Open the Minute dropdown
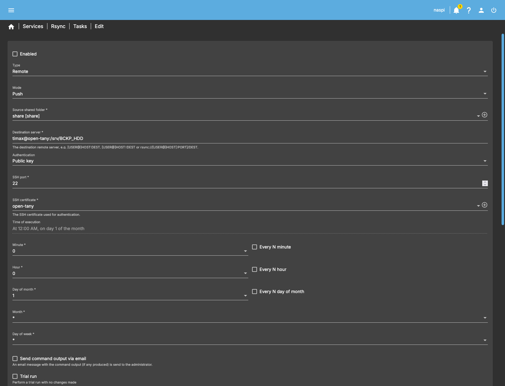The height and width of the screenshot is (386, 505). pos(130,251)
